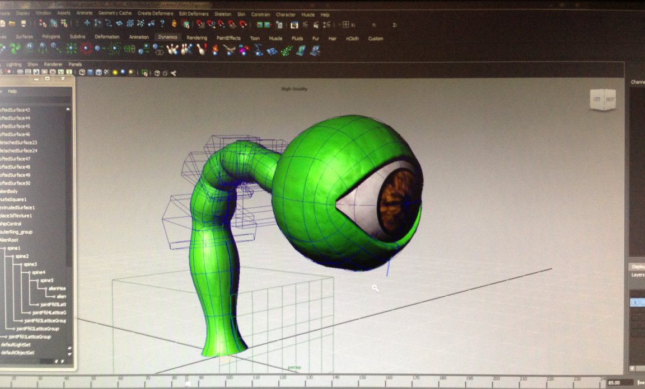Open the Edit Deformers menu
Screen dimensions: 645x389
194,14
